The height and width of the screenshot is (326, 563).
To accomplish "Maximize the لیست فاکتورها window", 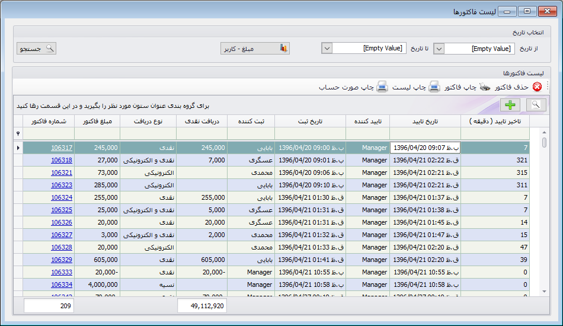I will pos(527,11).
